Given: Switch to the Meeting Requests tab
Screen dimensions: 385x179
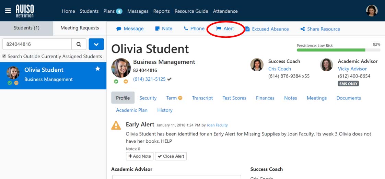Looking at the screenshot, I should tap(80, 28).
